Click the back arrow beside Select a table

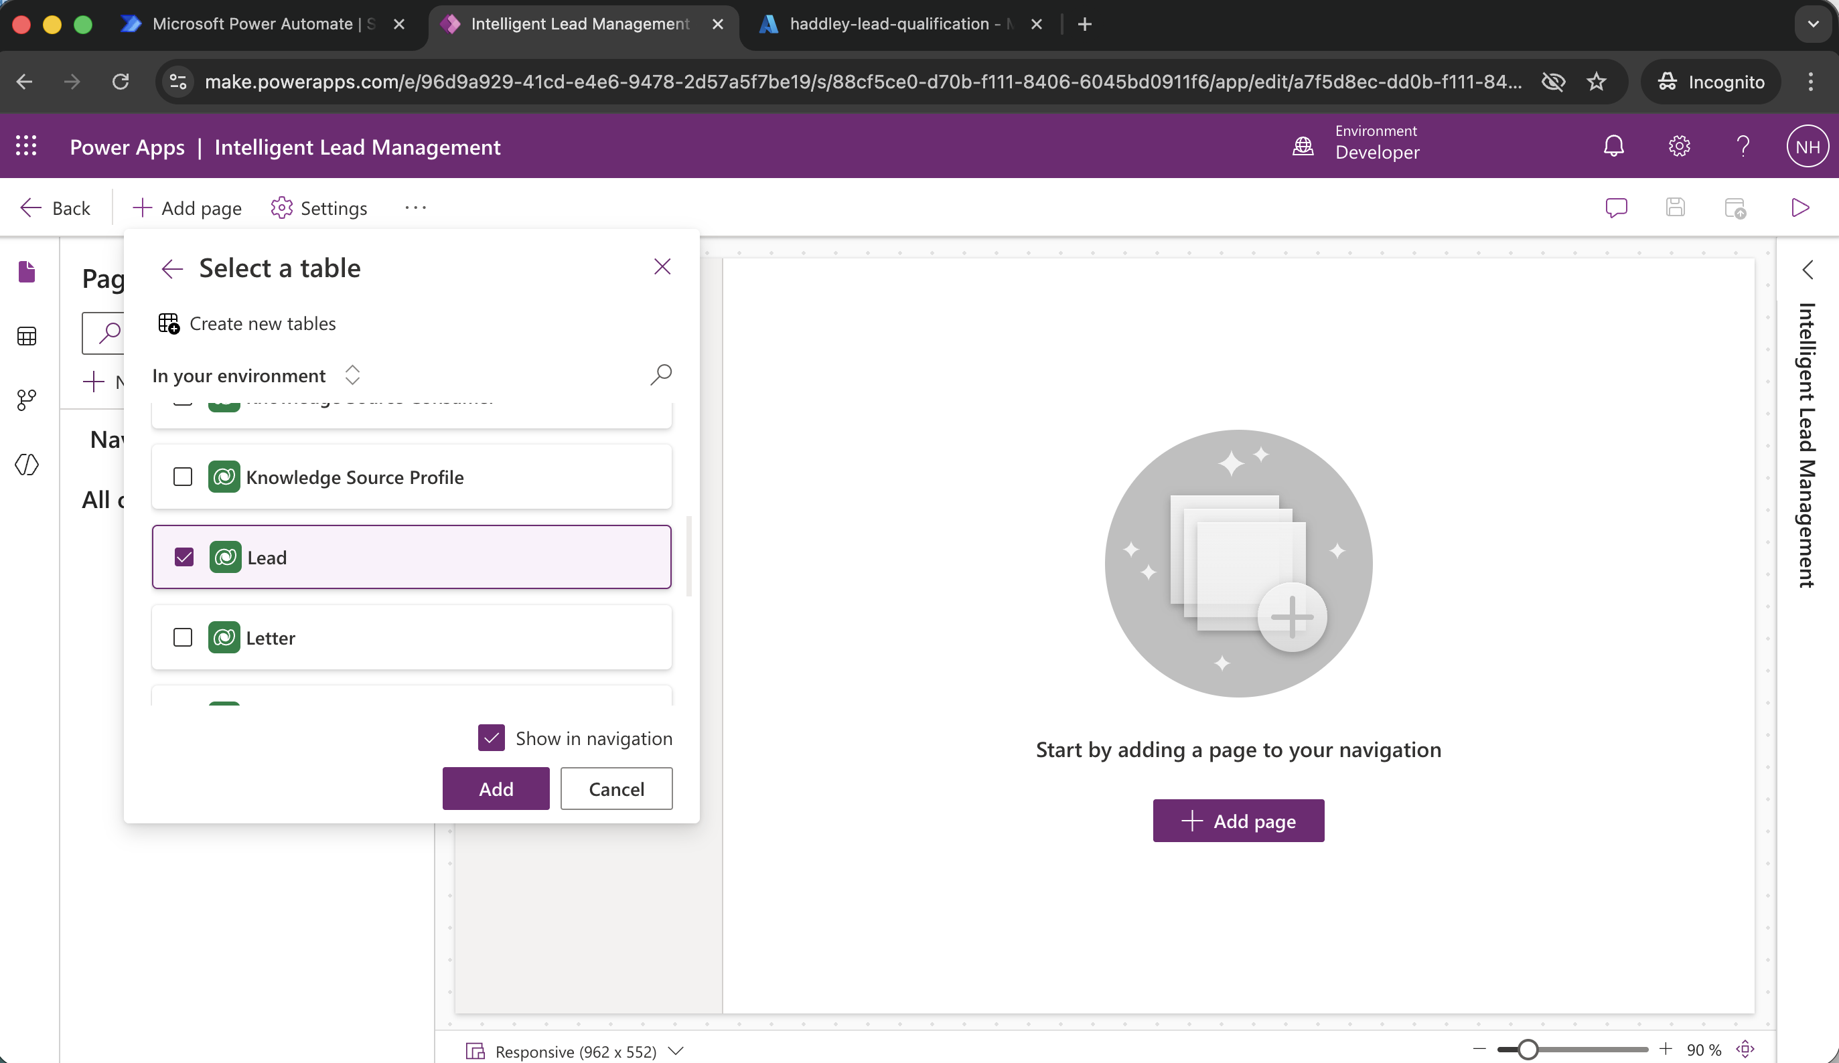pos(172,268)
